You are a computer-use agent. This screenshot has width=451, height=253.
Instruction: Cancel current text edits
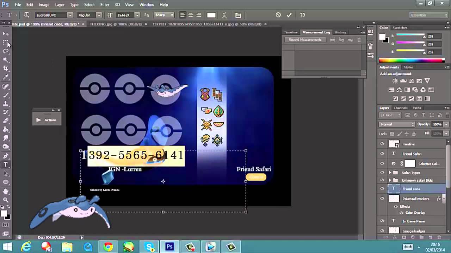tap(278, 15)
